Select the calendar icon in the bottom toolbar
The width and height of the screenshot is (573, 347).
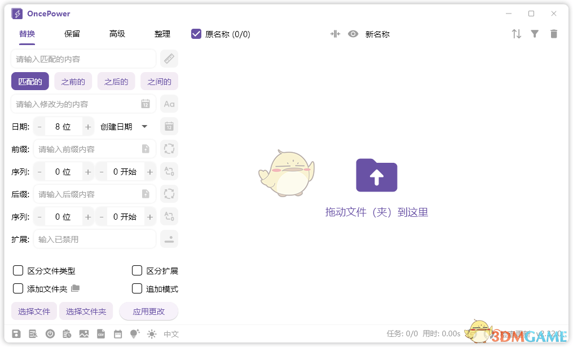point(118,333)
